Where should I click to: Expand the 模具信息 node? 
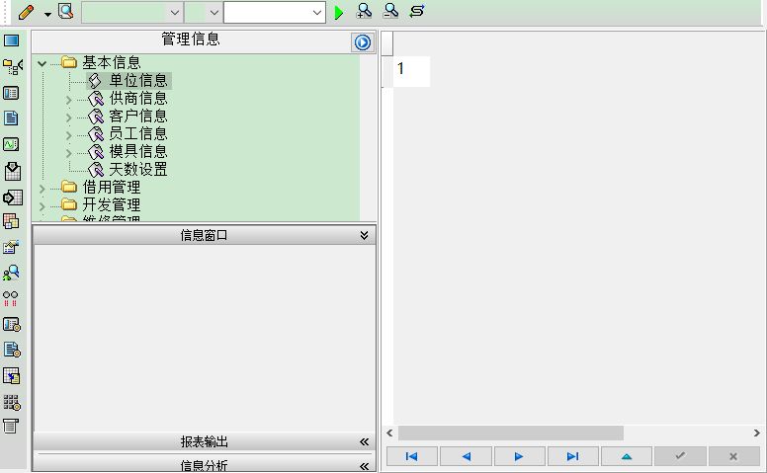[x=69, y=153]
